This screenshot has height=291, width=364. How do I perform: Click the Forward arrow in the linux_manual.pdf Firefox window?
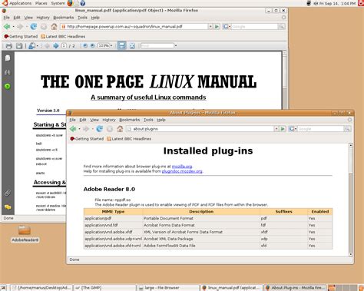20,26
